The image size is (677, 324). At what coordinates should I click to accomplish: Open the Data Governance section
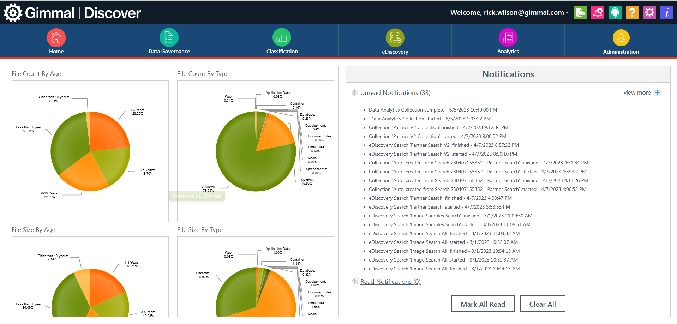[169, 38]
